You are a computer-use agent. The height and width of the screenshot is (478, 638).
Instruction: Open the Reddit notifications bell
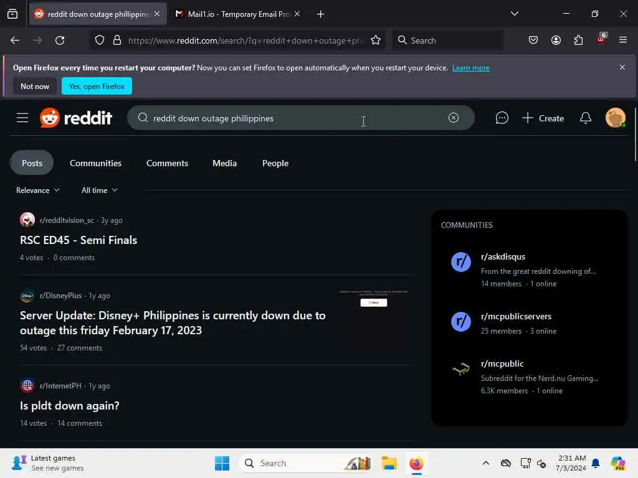585,118
